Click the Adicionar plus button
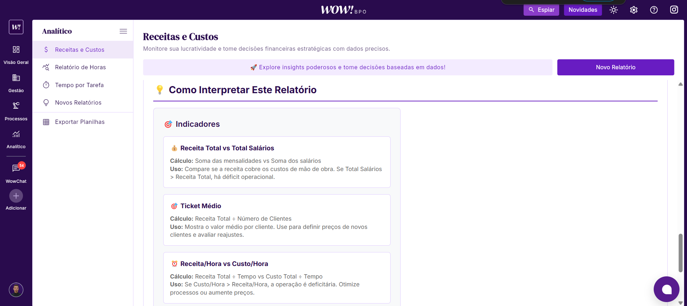The height and width of the screenshot is (306, 687). (x=16, y=196)
